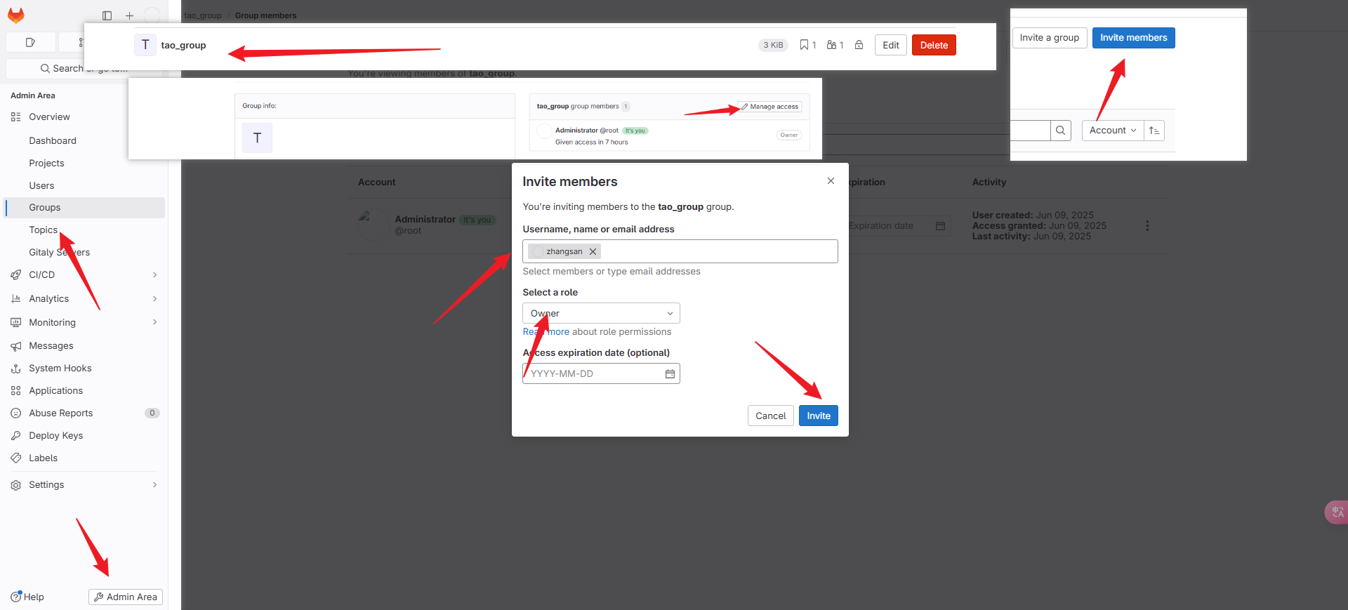The width and height of the screenshot is (1348, 610).
Task: Click the Deploy Keys key icon
Action: (x=16, y=436)
